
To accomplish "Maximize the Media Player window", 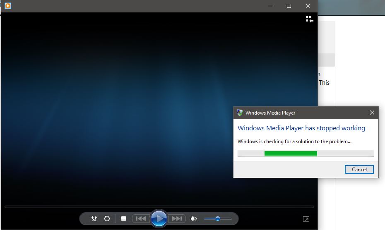I will tap(289, 6).
